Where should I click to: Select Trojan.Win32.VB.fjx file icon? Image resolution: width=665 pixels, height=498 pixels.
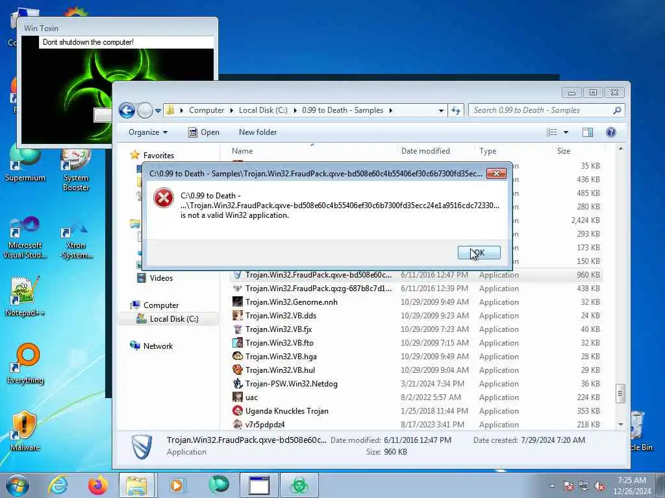pyautogui.click(x=238, y=329)
